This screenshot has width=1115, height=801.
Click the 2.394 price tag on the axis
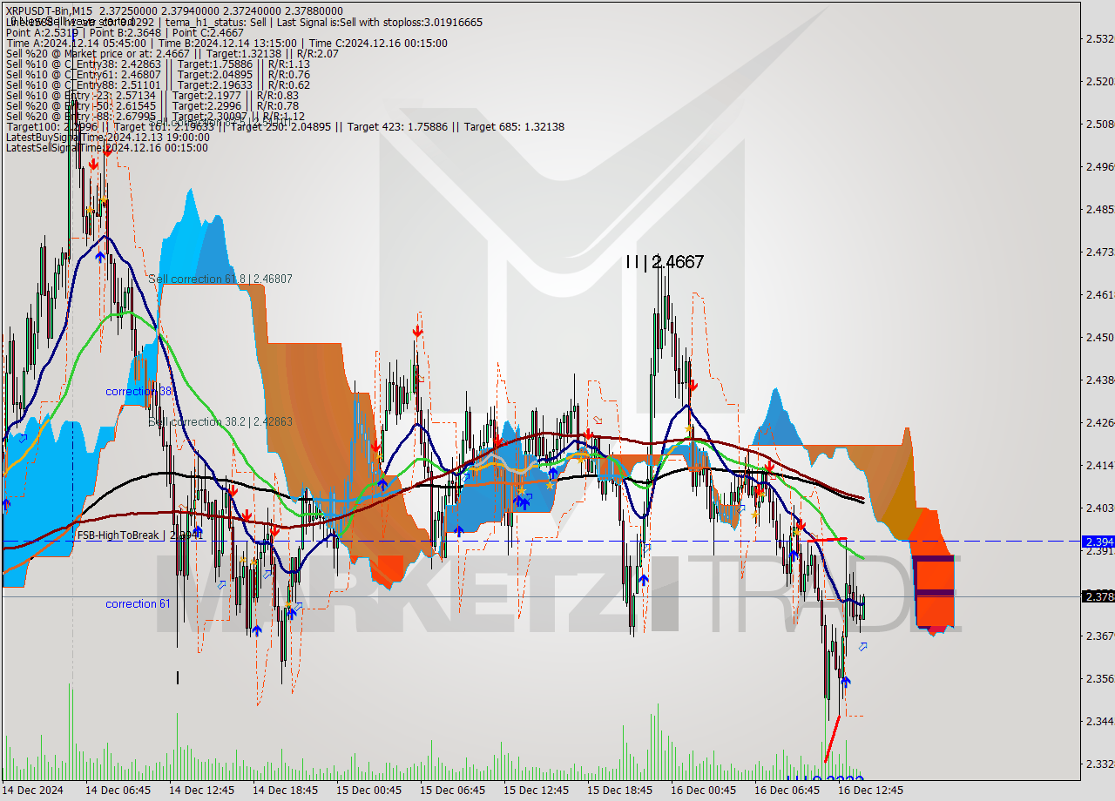pyautogui.click(x=1098, y=542)
